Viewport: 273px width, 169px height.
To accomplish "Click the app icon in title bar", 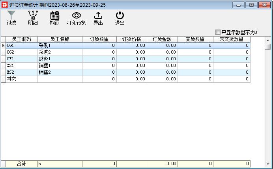I will pos(5,5).
